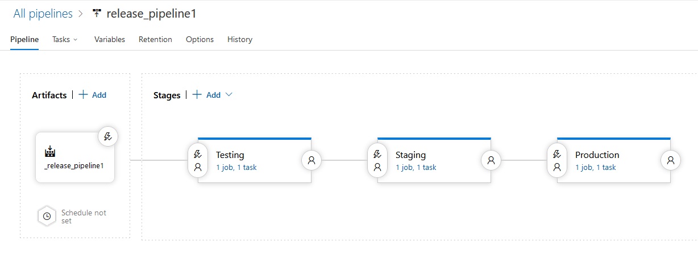Open post-deployment conditions for Staging stage
The width and height of the screenshot is (698, 258).
pyautogui.click(x=491, y=160)
